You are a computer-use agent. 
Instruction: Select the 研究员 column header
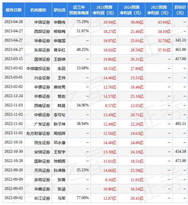[59, 10]
